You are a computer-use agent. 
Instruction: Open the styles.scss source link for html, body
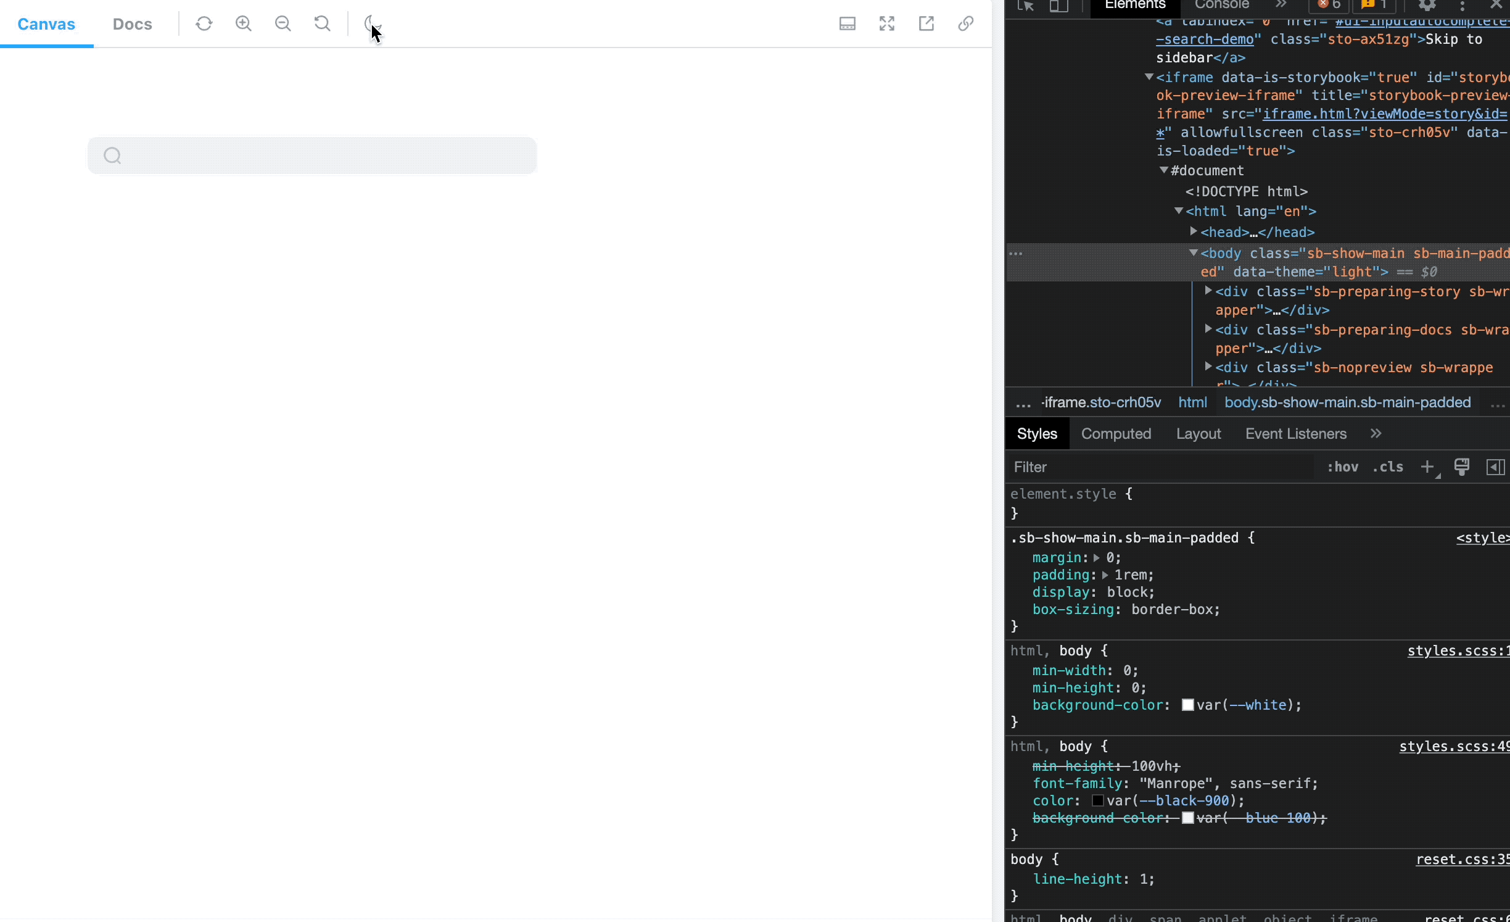coord(1457,651)
